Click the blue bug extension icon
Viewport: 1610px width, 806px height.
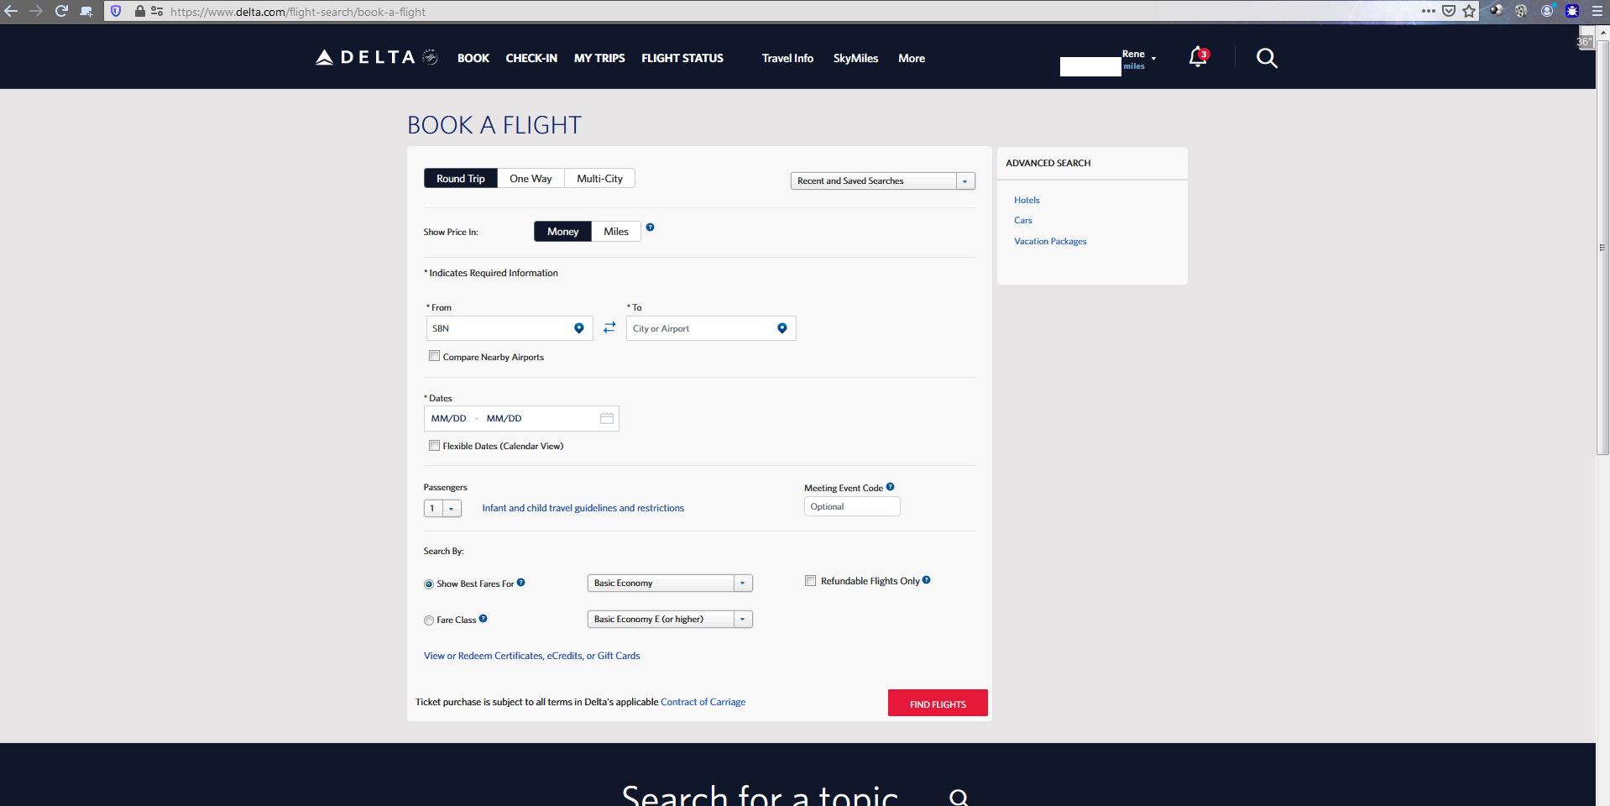point(1572,11)
